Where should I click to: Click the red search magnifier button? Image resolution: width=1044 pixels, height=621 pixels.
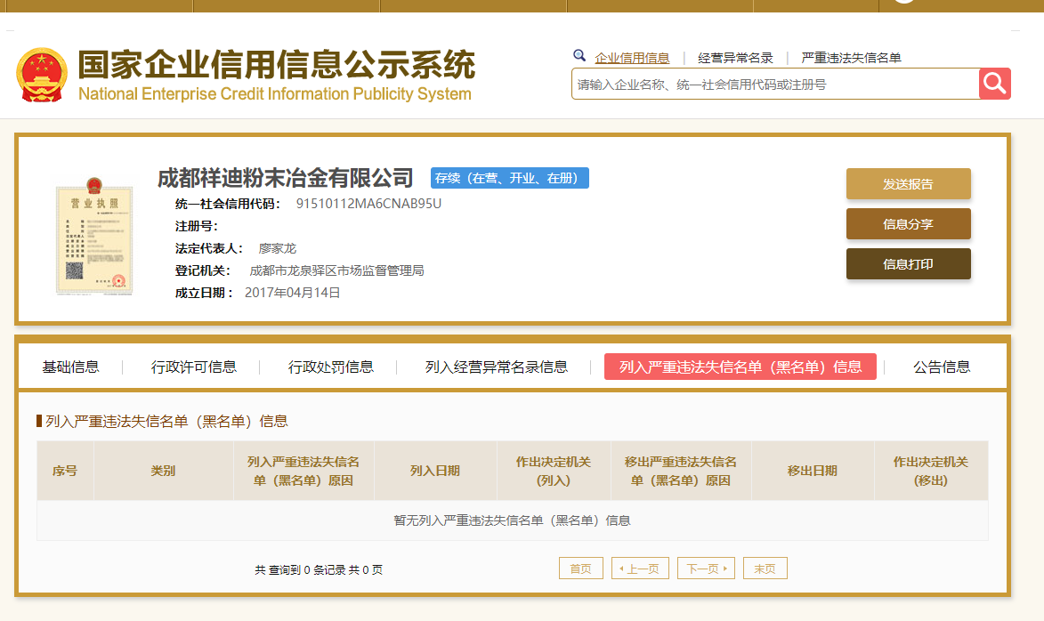coord(995,84)
